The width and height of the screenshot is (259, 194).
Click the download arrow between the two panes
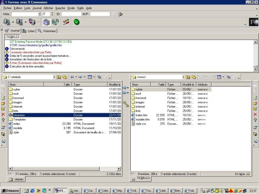point(125,93)
